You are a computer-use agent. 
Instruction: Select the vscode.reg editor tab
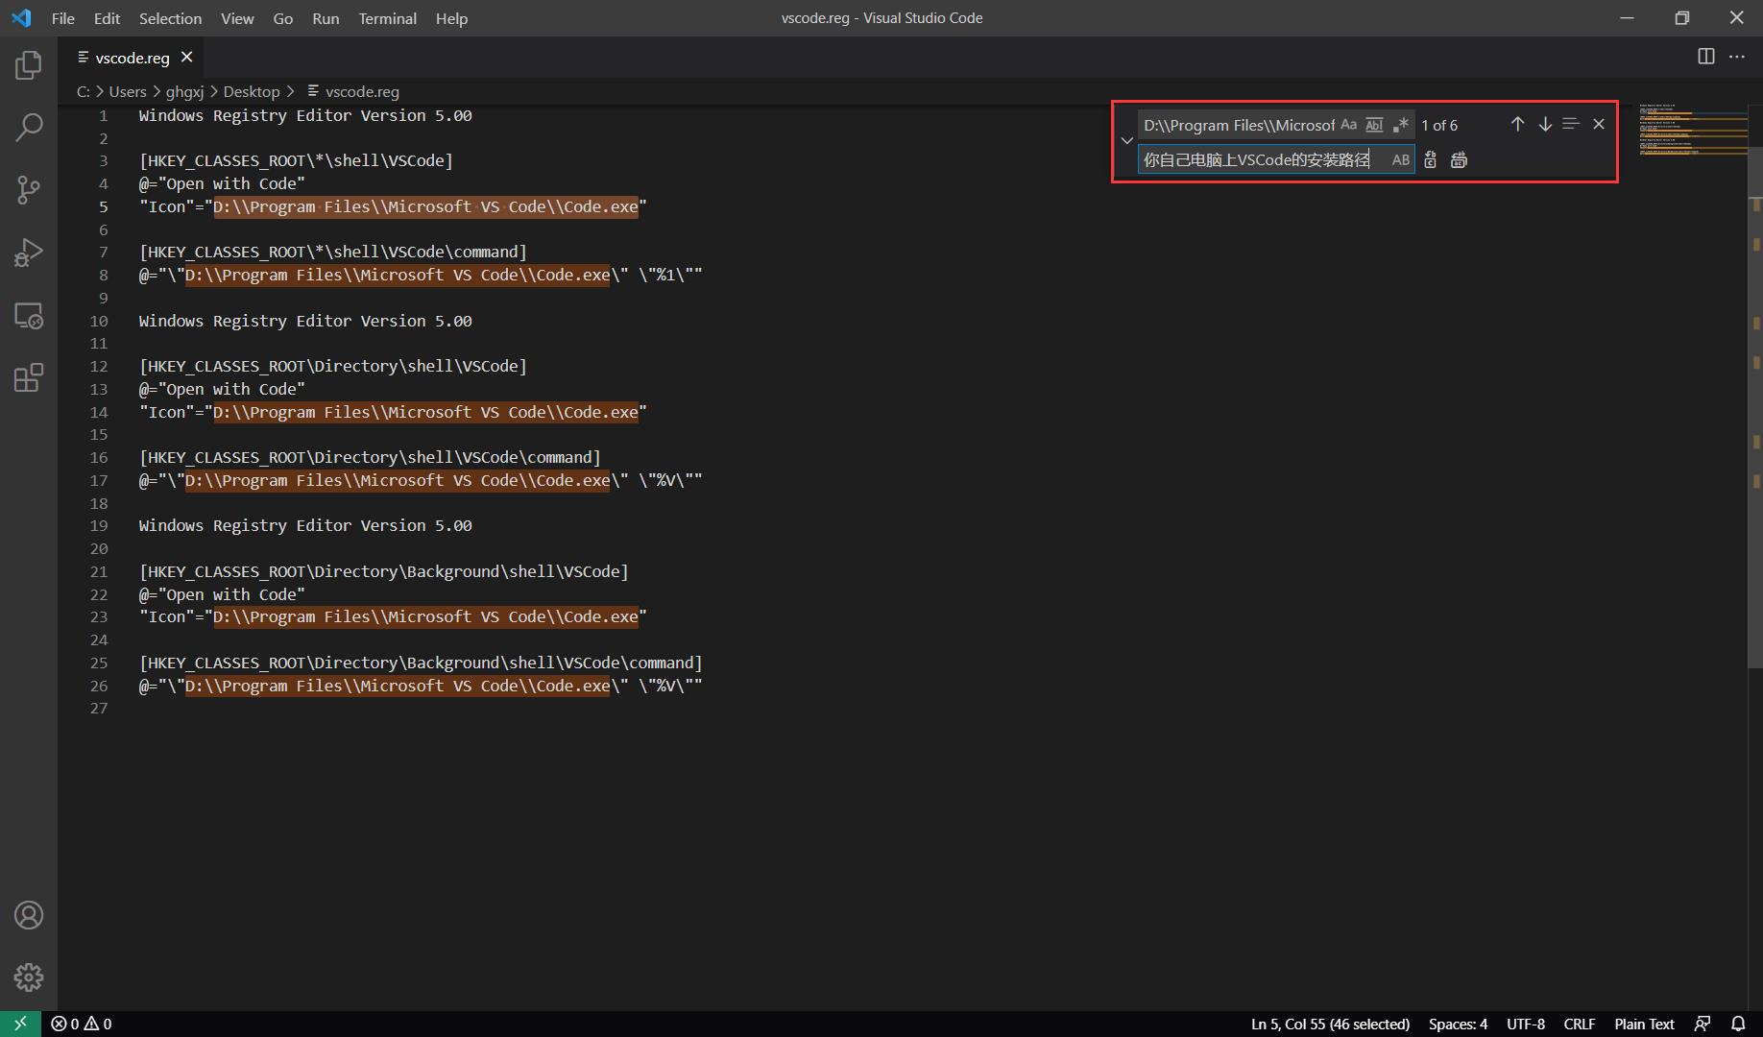click(133, 58)
